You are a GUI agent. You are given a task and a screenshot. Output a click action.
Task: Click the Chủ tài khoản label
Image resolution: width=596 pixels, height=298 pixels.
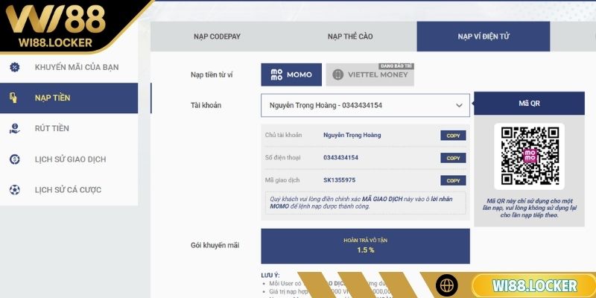point(284,135)
